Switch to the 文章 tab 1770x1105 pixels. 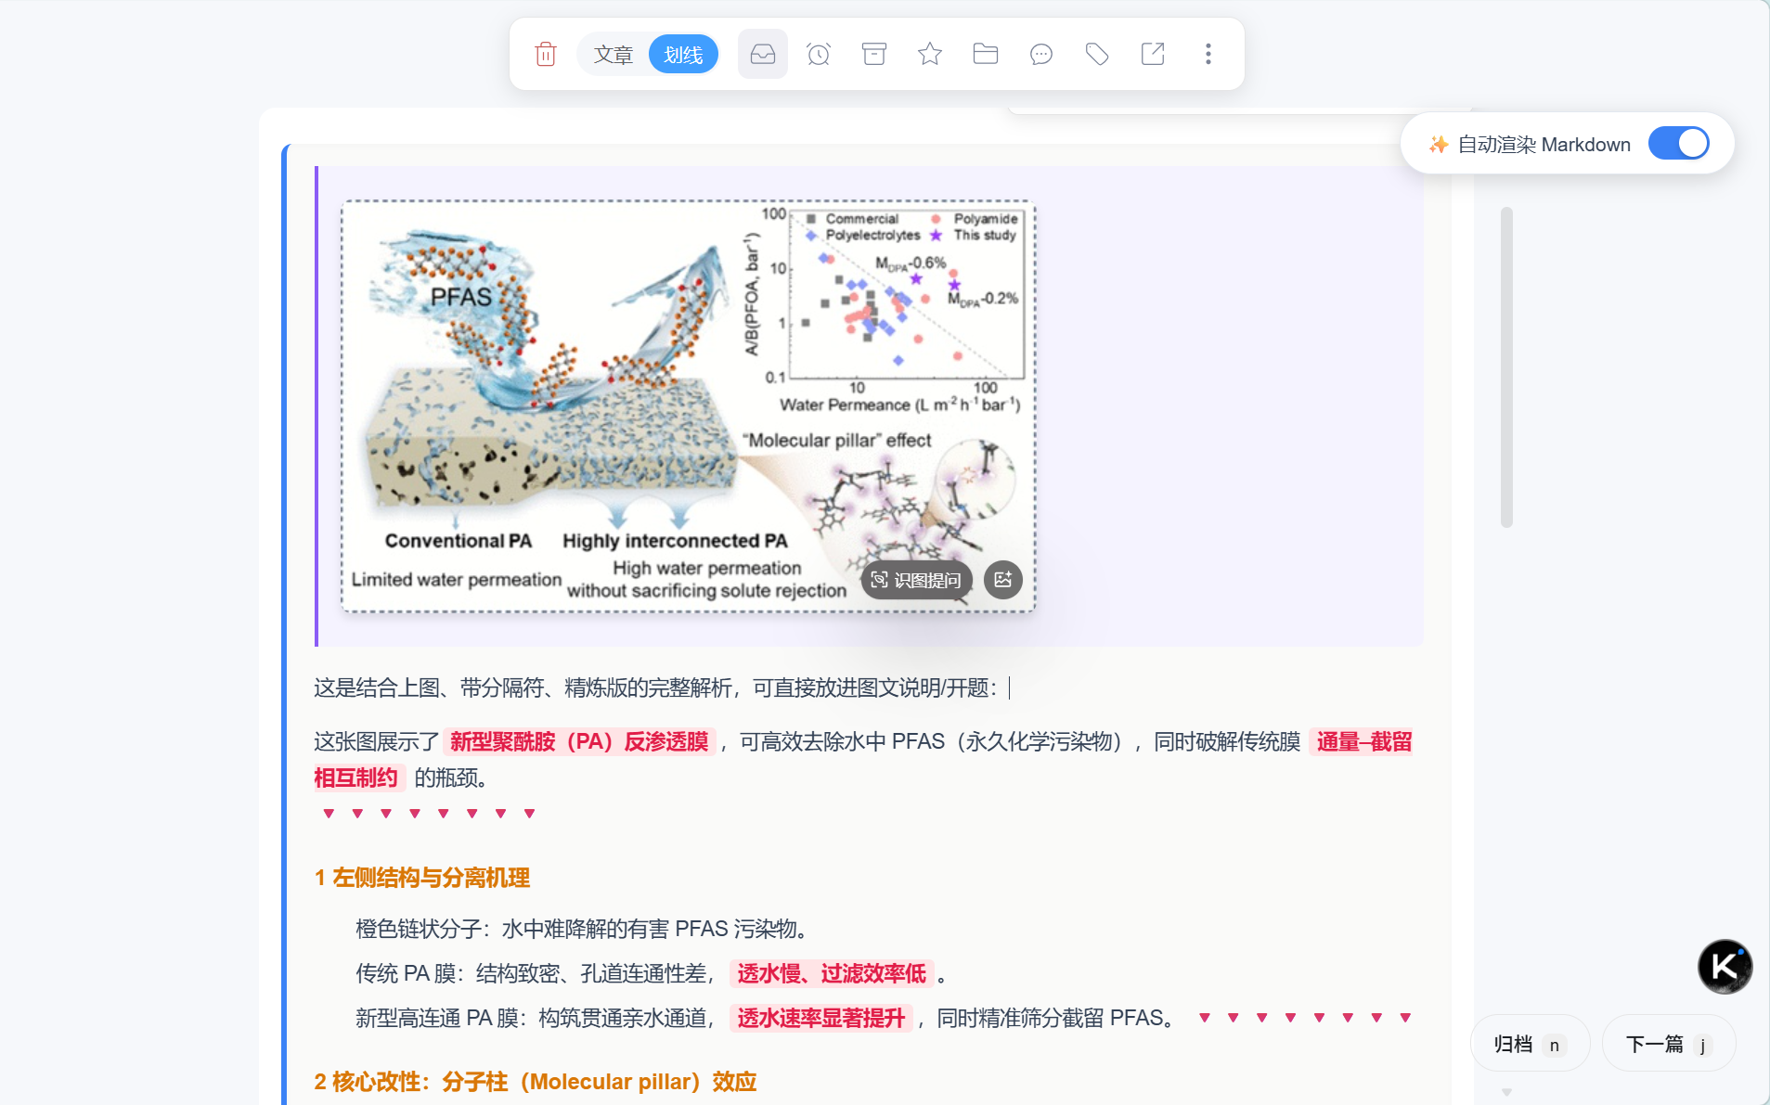(613, 55)
